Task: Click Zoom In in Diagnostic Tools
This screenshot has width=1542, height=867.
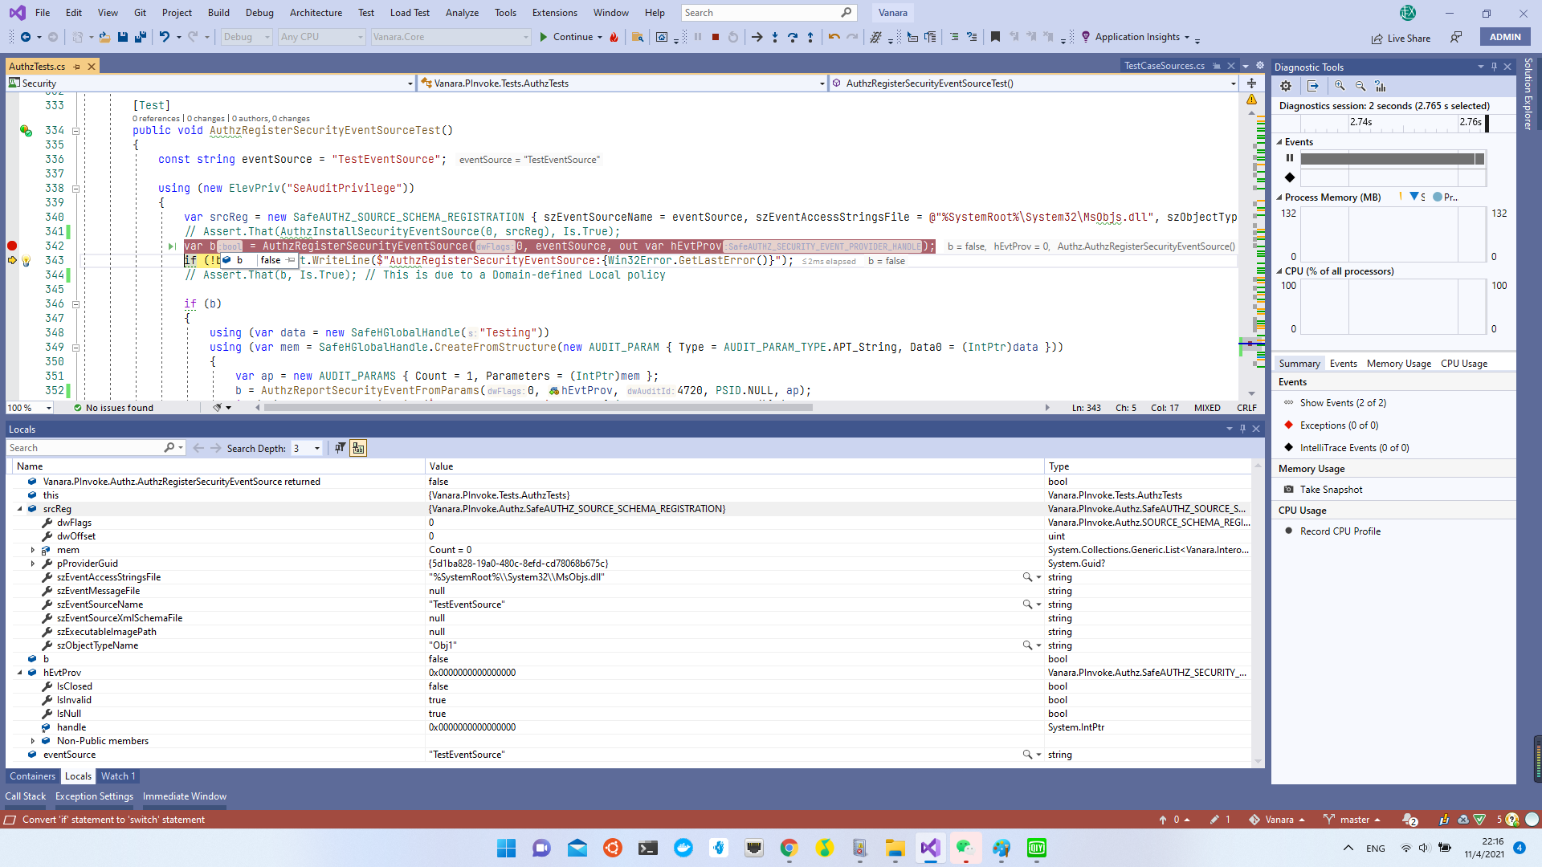Action: [1340, 86]
